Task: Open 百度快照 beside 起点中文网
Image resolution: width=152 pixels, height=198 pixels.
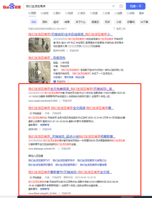Action: [x=74, y=51]
